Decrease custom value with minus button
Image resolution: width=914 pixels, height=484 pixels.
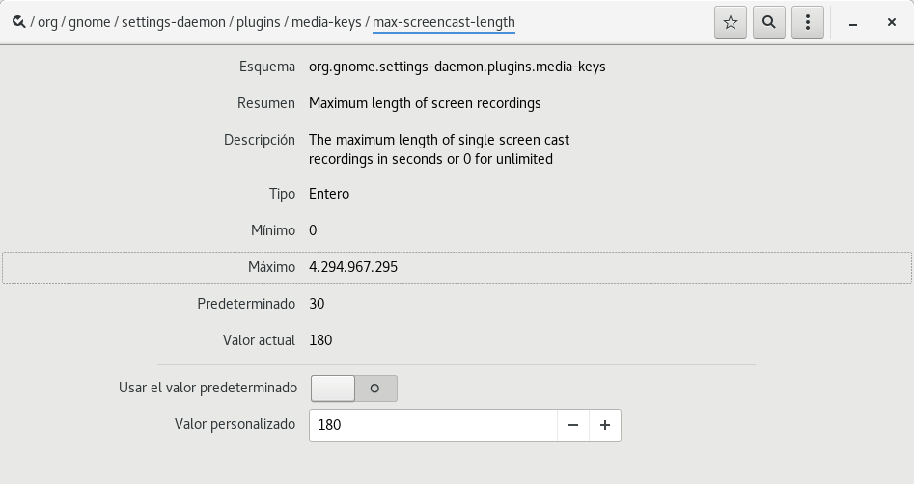point(573,425)
